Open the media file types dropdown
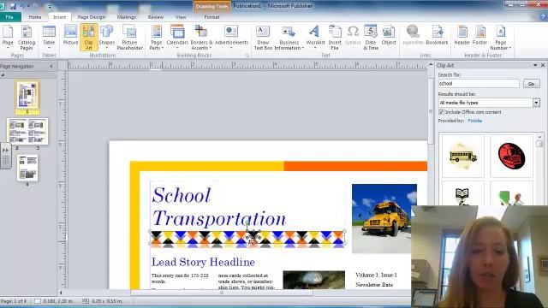Viewport: 548px width, 308px height. tap(536, 103)
